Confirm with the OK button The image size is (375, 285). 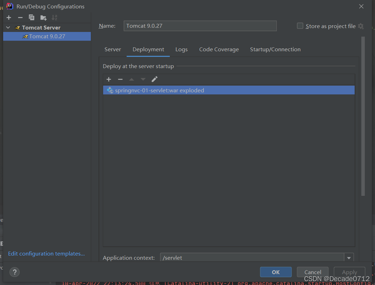(x=276, y=272)
